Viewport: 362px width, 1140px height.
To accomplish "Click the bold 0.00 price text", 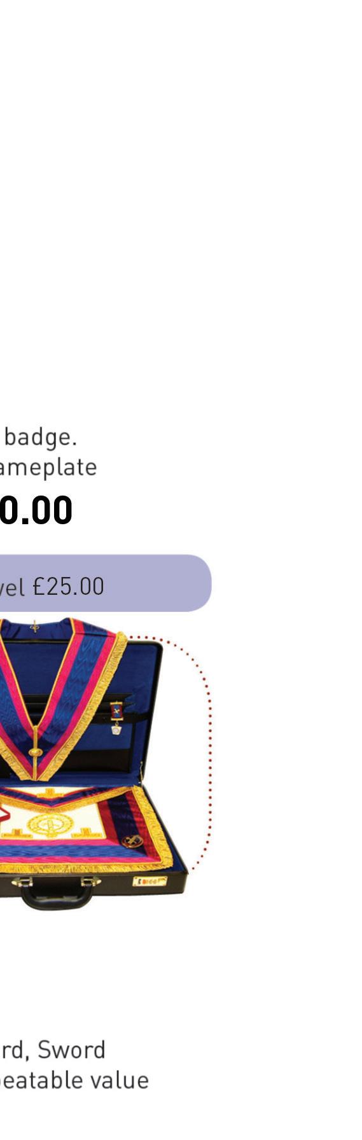I will [x=36, y=510].
